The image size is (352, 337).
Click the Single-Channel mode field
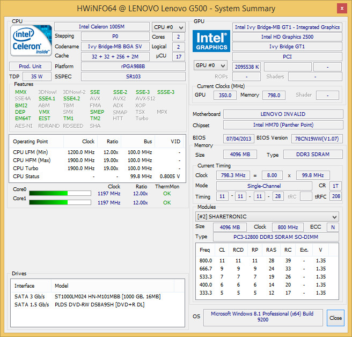[264, 186]
